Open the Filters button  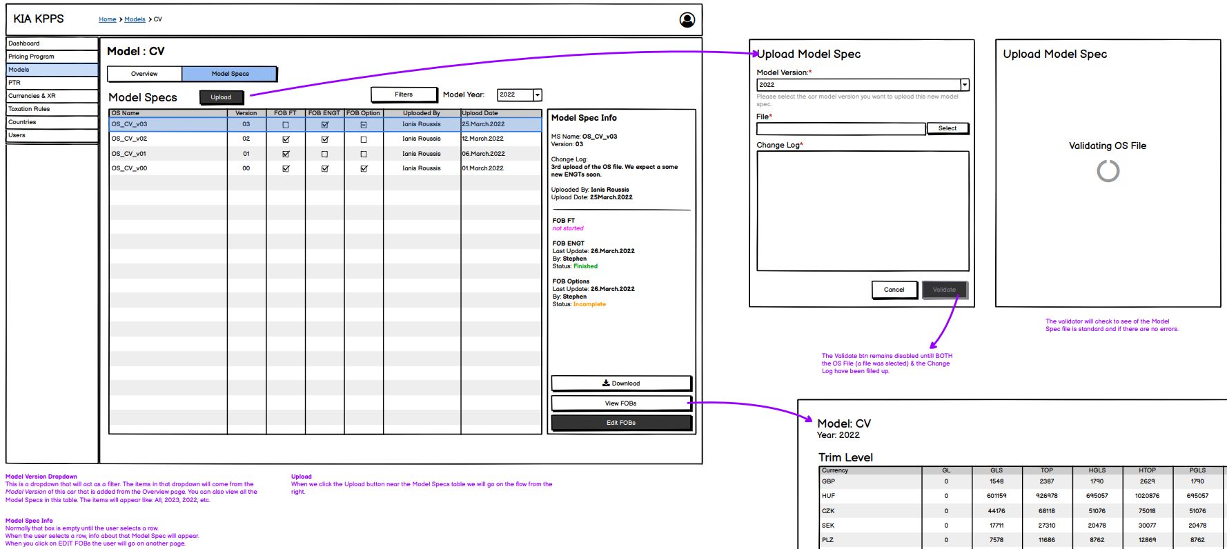pos(404,94)
